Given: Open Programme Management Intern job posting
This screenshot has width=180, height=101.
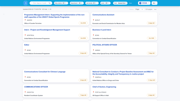Looking at the screenshot, I should (55, 16).
